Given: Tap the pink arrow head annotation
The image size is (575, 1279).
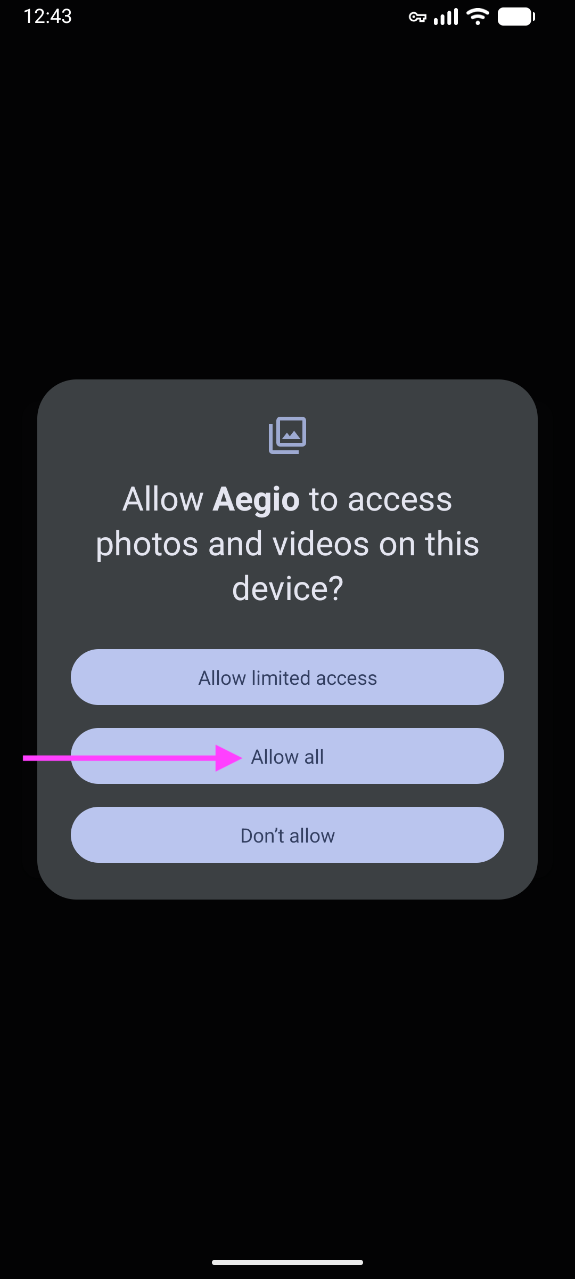Looking at the screenshot, I should tap(229, 758).
